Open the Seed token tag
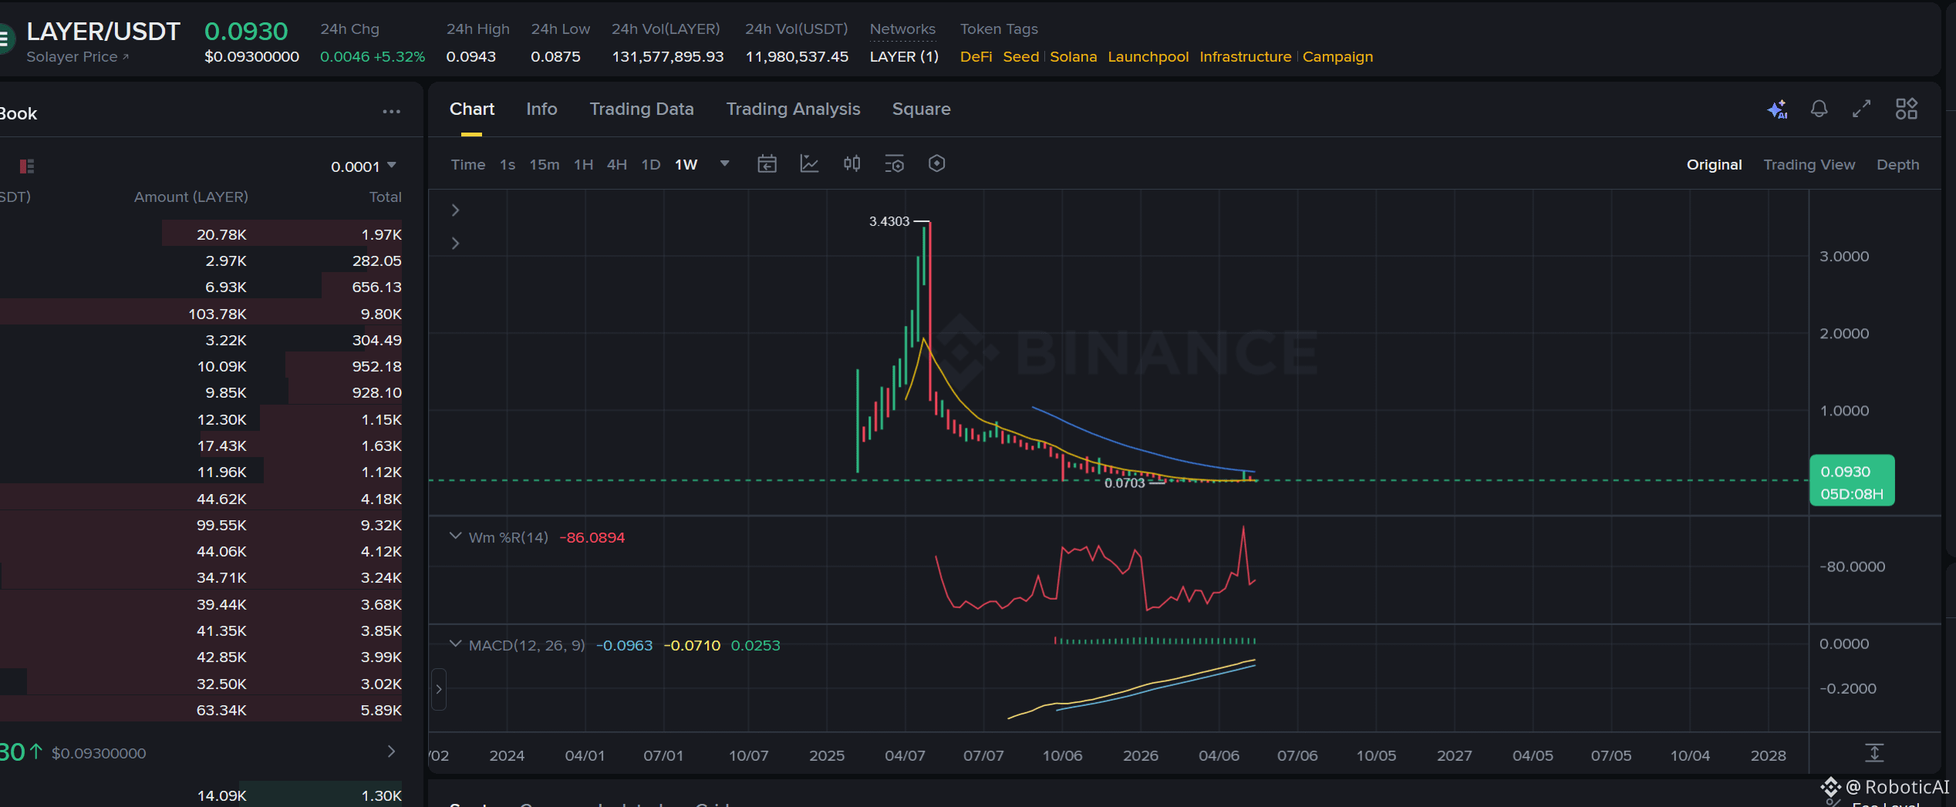 [1020, 57]
